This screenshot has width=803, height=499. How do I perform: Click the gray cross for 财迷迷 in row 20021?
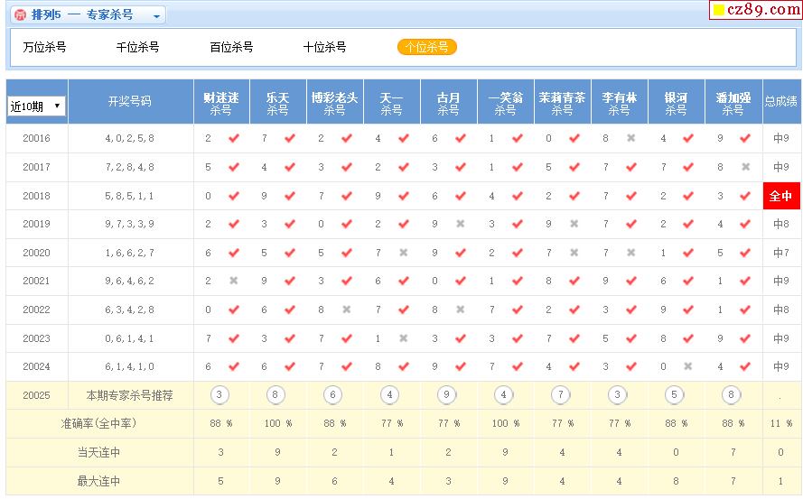point(234,281)
